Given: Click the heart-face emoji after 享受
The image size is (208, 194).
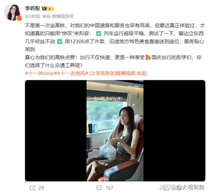Looking at the screenshot, I should pyautogui.click(x=148, y=57).
